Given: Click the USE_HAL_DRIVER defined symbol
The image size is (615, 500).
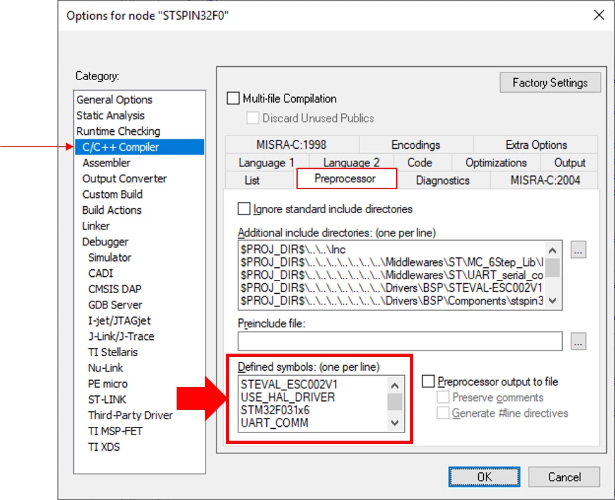Looking at the screenshot, I should tap(288, 397).
